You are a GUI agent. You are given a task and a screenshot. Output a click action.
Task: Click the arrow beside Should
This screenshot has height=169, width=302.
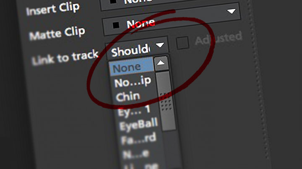160,45
